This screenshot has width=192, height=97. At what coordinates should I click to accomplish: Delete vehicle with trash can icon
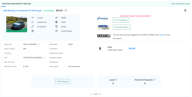[185, 10]
